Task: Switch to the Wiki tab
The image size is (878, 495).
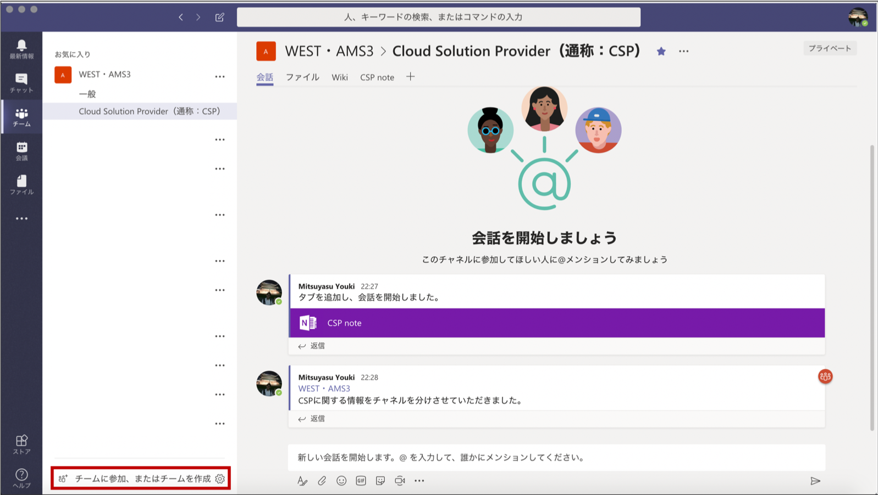Action: [340, 77]
